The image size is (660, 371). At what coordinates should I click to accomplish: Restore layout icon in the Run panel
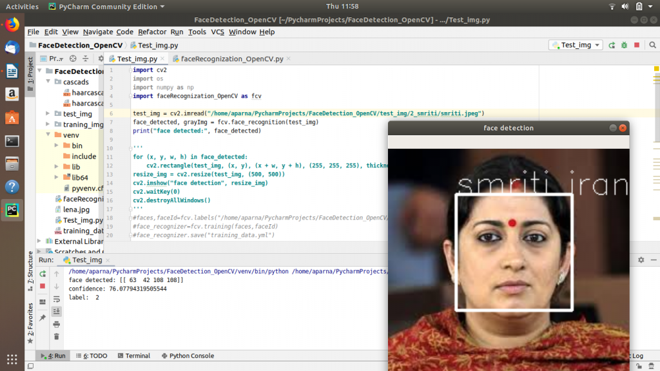pos(43,302)
